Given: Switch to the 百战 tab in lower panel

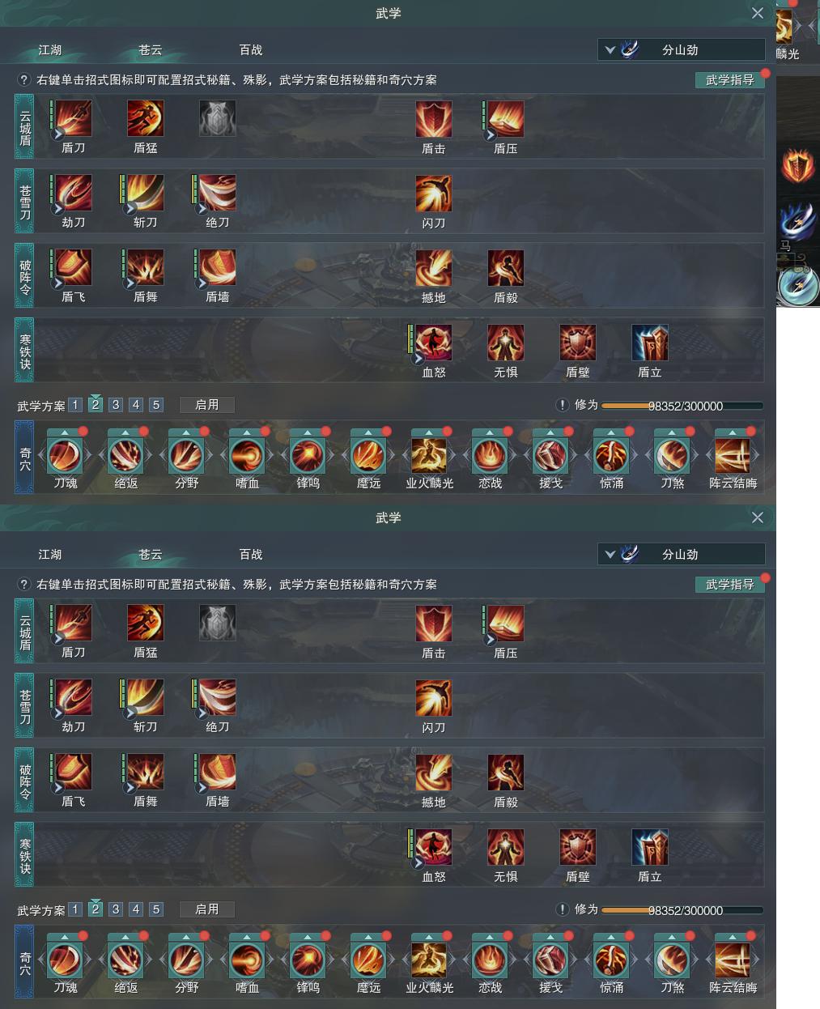Looking at the screenshot, I should tap(251, 554).
